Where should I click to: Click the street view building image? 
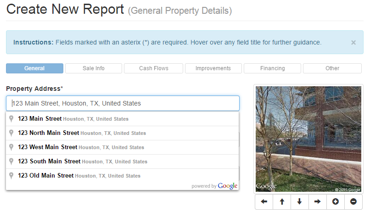[x=308, y=138]
